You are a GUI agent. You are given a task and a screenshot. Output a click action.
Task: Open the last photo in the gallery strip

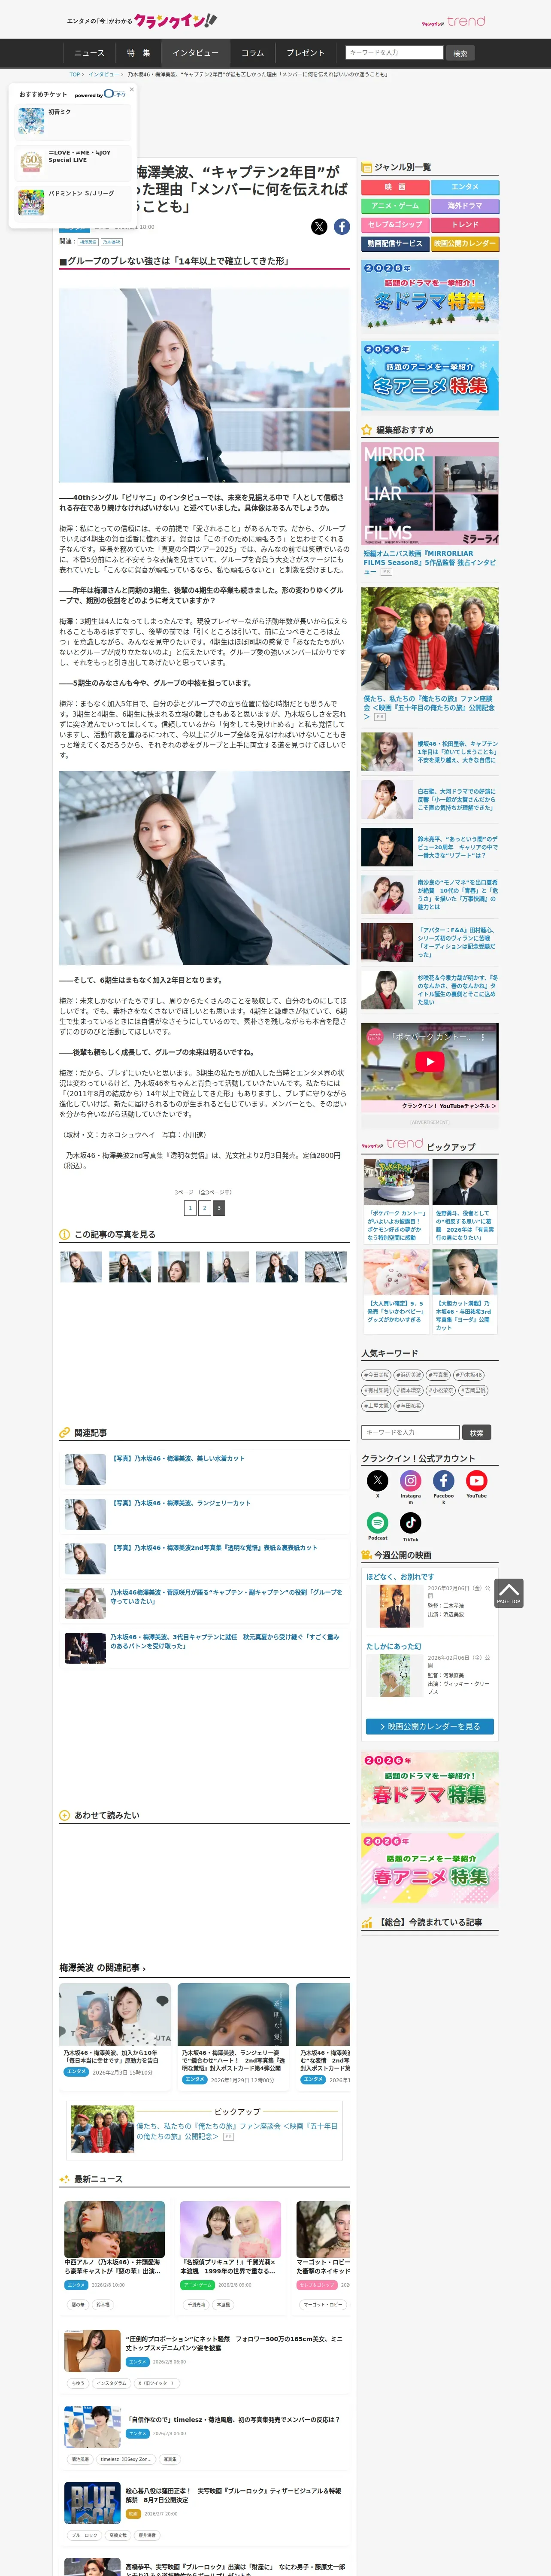point(326,1267)
